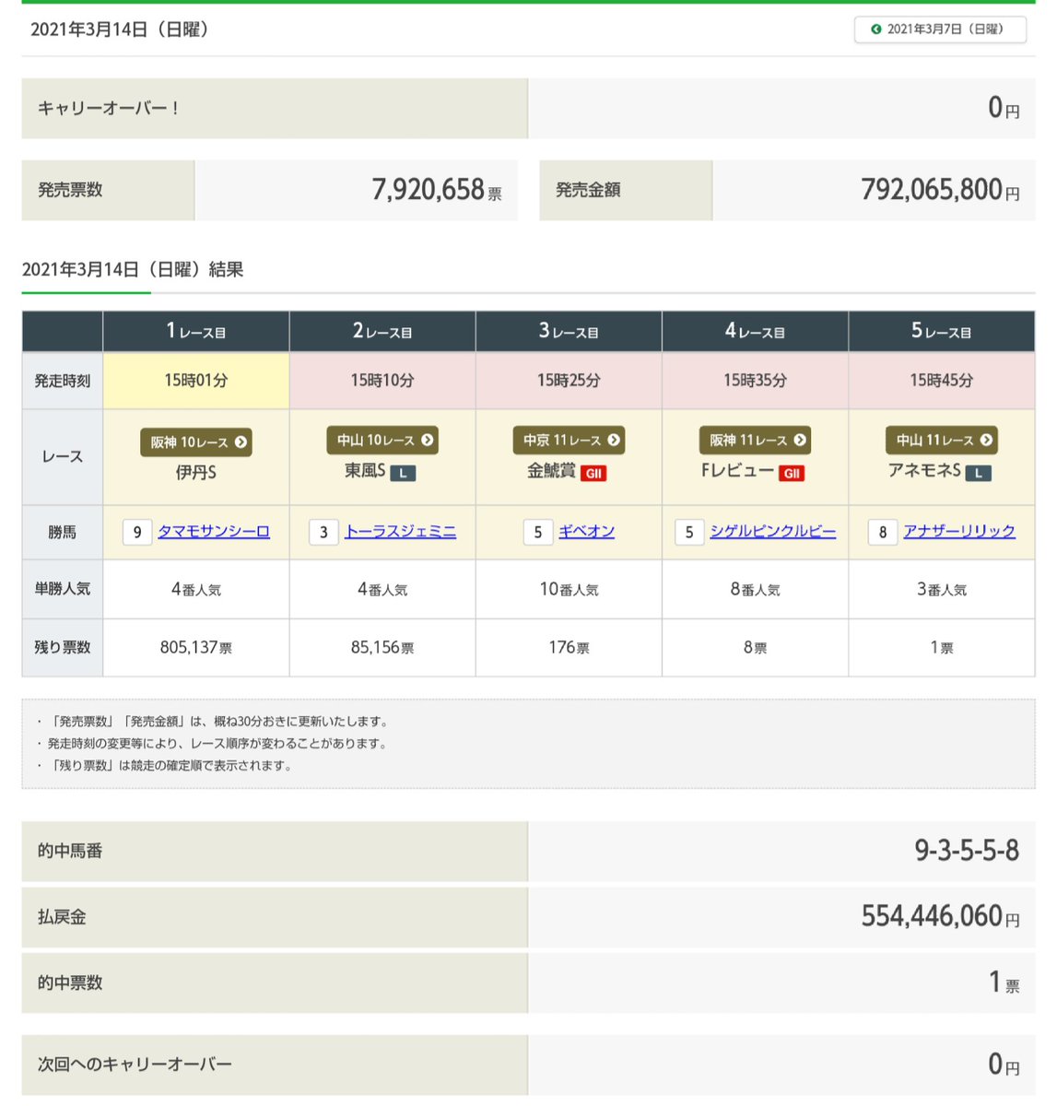The image size is (1057, 1106).
Task: Click GII badge next to 金鯱賞
Action: [x=593, y=474]
